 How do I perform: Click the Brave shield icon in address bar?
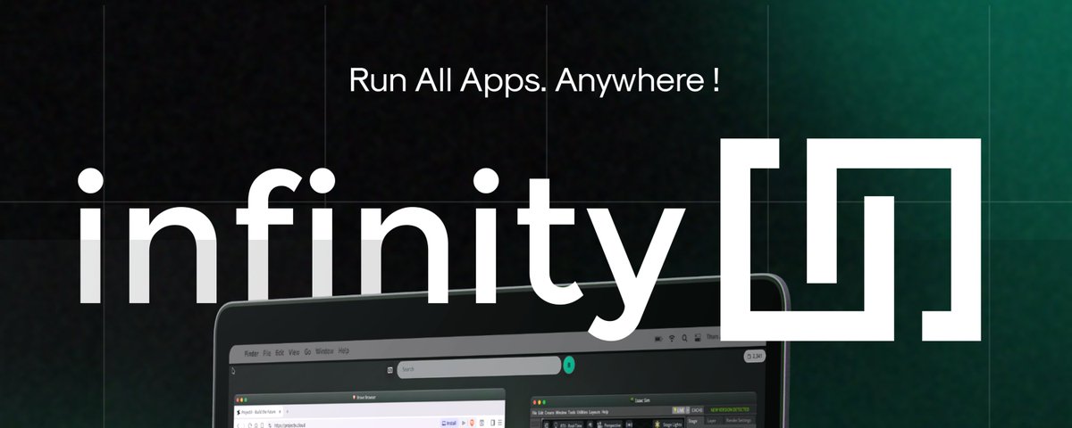click(x=472, y=423)
